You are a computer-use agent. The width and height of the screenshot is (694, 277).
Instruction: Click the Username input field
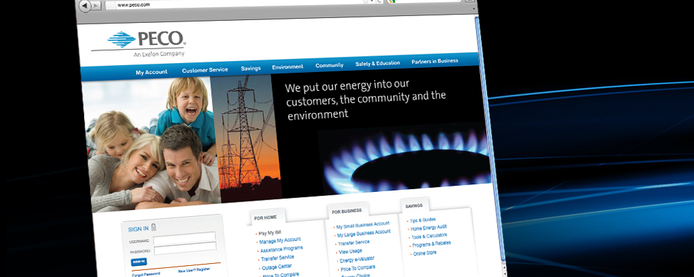tap(184, 238)
